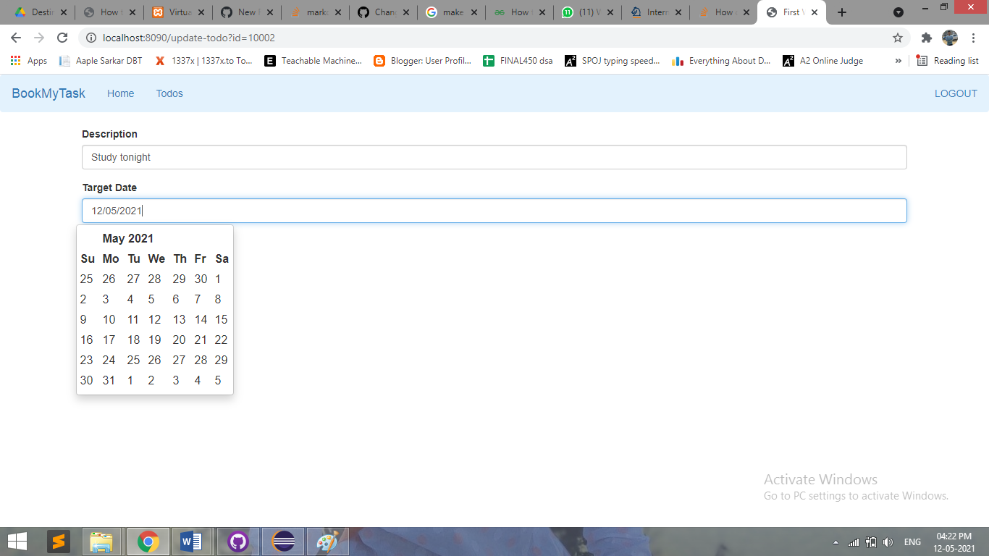Switch to the Google 'make' tab

pyautogui.click(x=451, y=12)
